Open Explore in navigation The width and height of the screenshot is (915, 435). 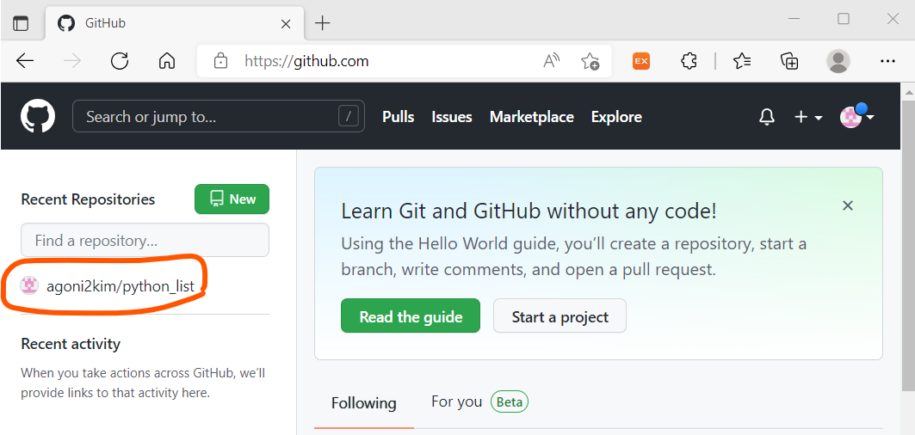pyautogui.click(x=616, y=117)
